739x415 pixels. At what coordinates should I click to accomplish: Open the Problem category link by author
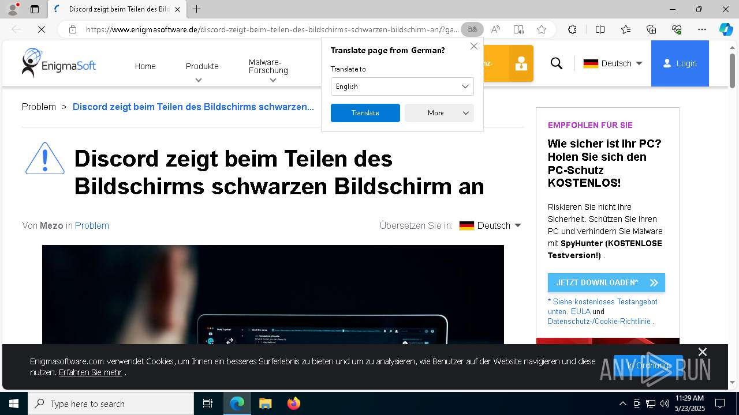(92, 225)
